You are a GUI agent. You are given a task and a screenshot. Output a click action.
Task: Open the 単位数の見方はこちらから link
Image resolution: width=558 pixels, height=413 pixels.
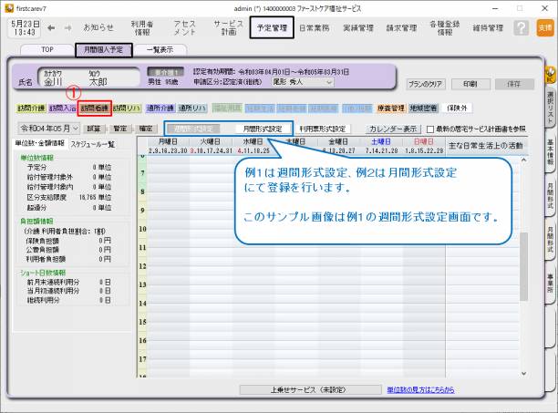420,388
